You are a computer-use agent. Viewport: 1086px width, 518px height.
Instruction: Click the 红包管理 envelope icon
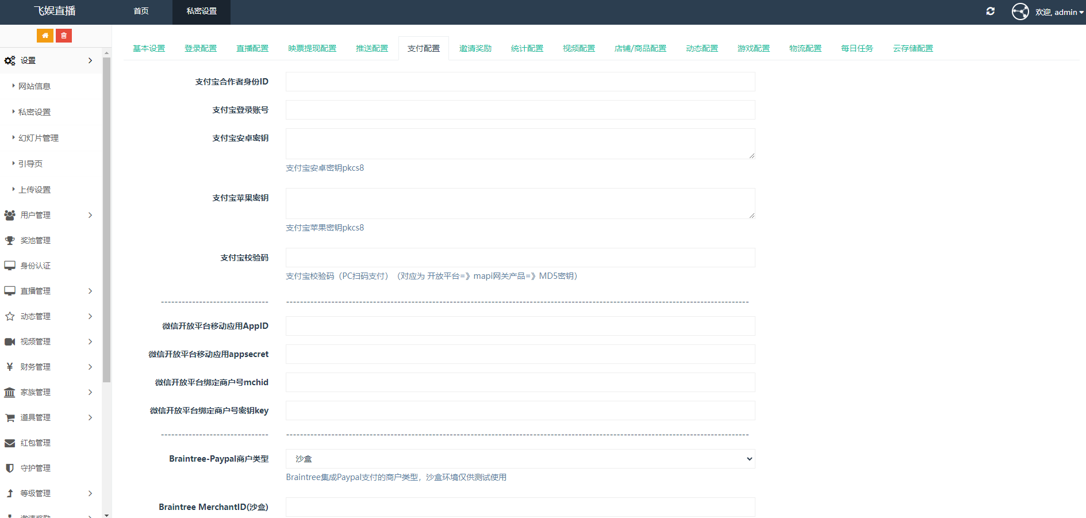pyautogui.click(x=10, y=442)
